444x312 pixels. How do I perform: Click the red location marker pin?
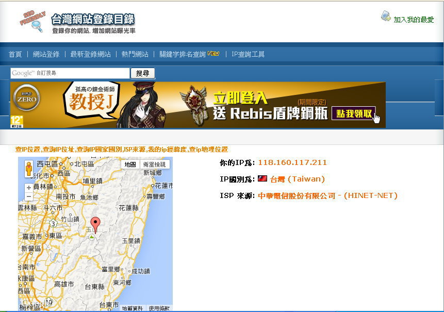pyautogui.click(x=95, y=225)
